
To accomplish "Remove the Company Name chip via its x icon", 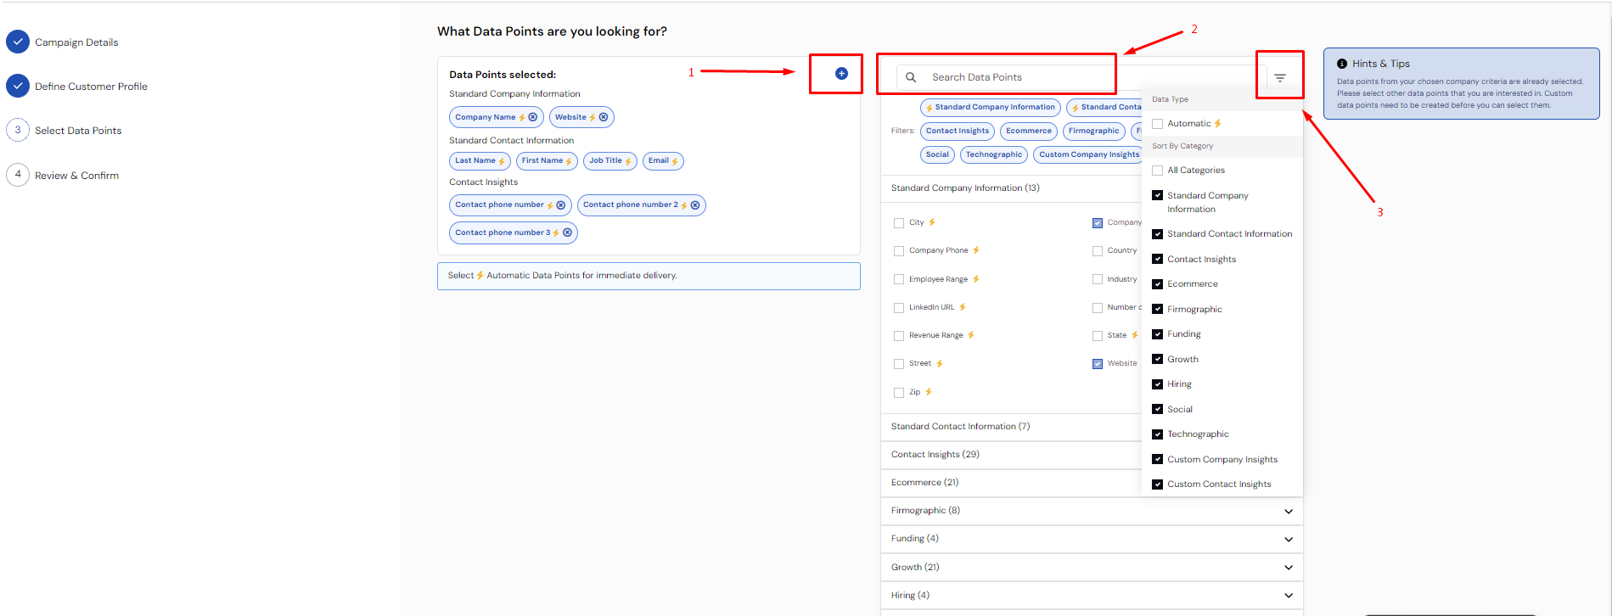I will click(533, 117).
